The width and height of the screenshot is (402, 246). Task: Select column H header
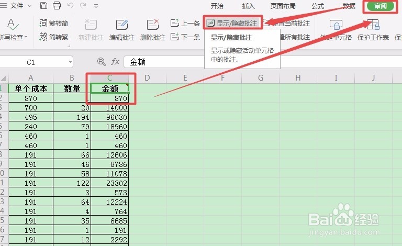click(298, 78)
